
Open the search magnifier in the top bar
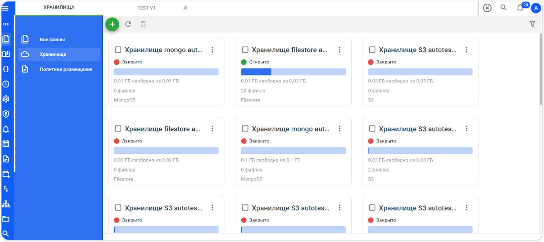point(504,7)
